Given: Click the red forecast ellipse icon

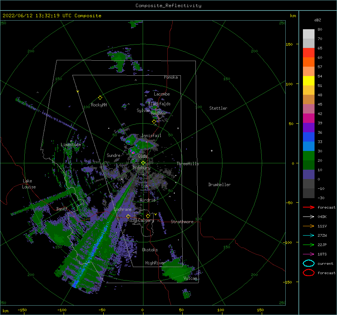Looking at the screenshot, I should (x=309, y=273).
